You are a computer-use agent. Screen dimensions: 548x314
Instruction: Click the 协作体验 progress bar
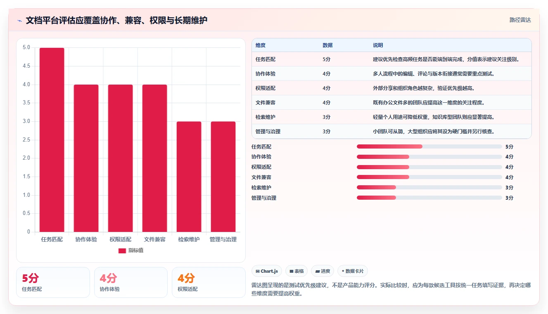(429, 157)
